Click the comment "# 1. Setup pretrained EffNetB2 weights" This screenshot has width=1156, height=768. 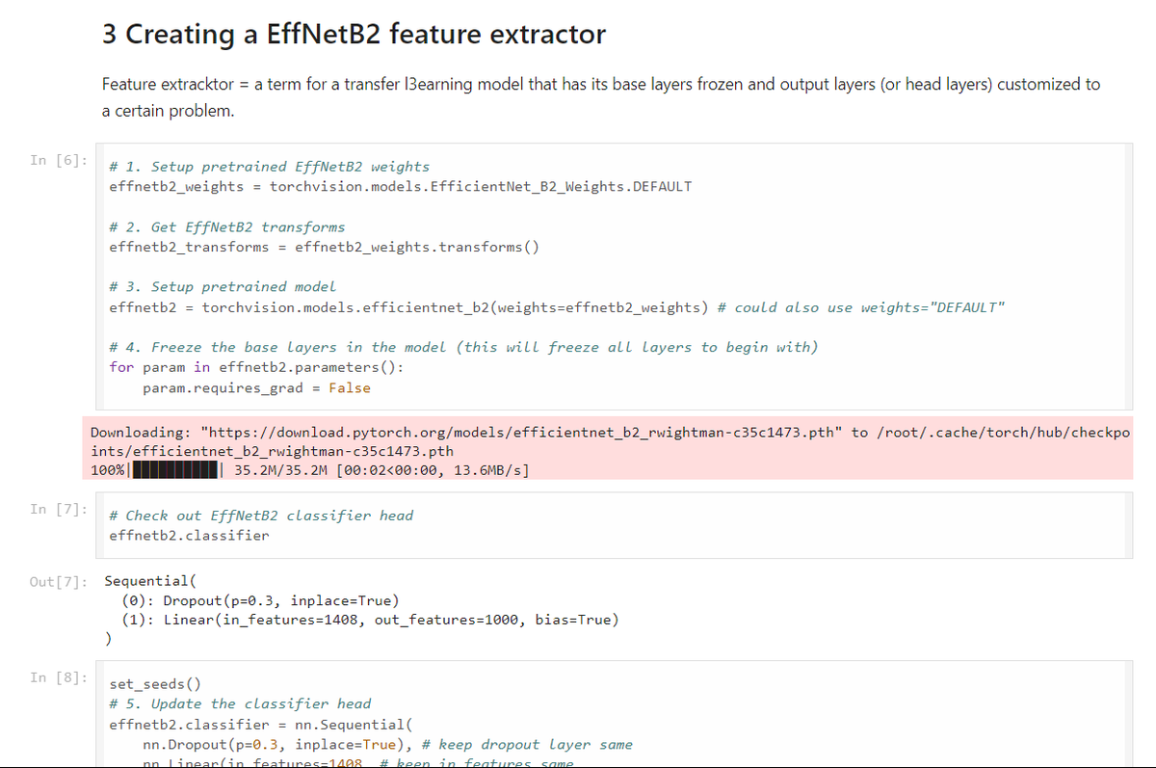point(270,167)
